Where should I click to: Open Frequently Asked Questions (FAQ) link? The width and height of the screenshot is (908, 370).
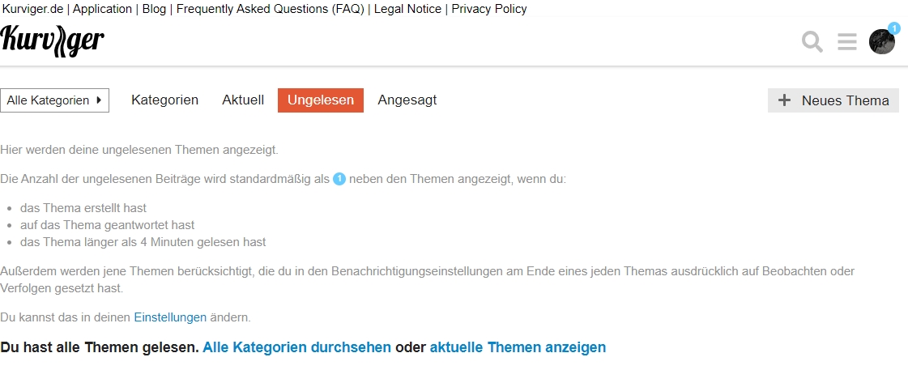click(271, 9)
